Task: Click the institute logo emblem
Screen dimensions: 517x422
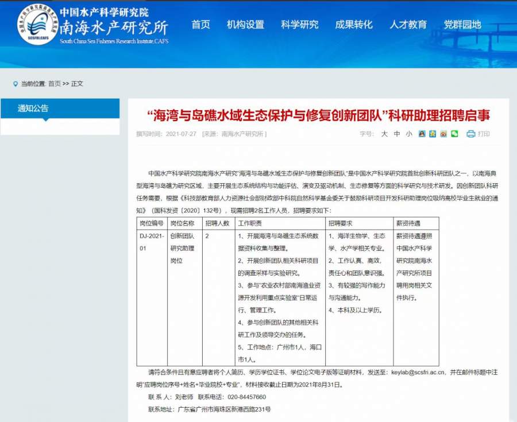Action: 37,25
